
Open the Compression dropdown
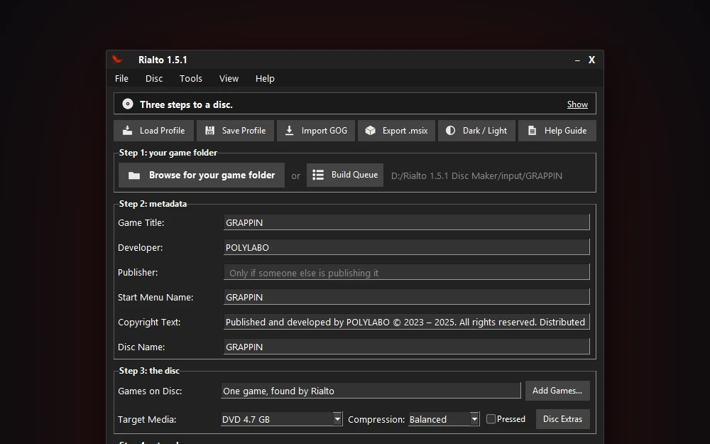tap(474, 419)
